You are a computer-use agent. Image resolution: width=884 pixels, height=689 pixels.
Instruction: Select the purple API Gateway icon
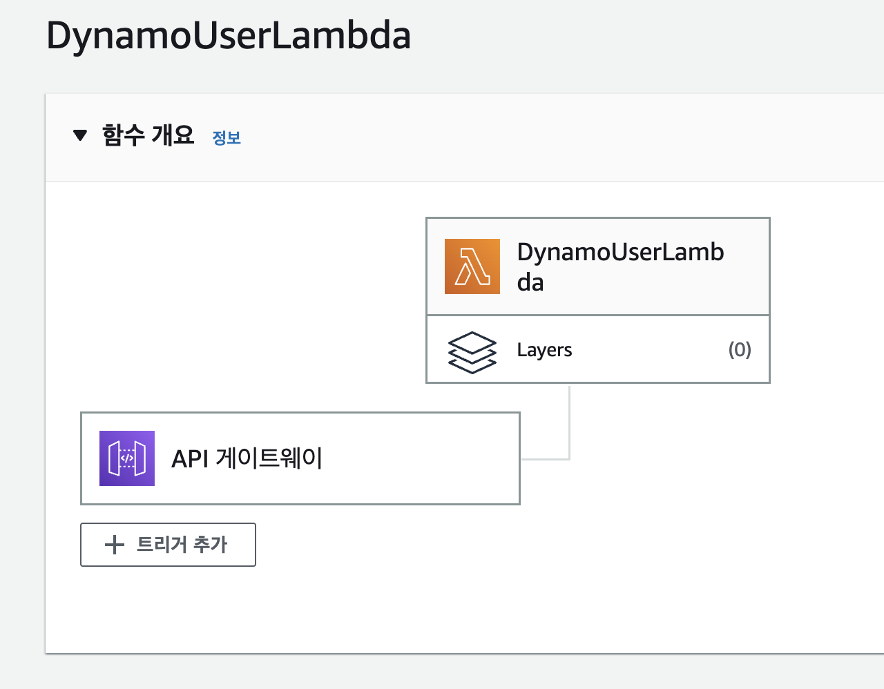click(x=127, y=458)
